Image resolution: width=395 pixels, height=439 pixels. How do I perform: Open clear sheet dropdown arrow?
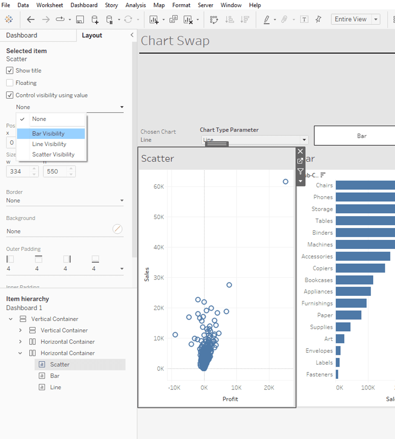pyautogui.click(x=198, y=20)
